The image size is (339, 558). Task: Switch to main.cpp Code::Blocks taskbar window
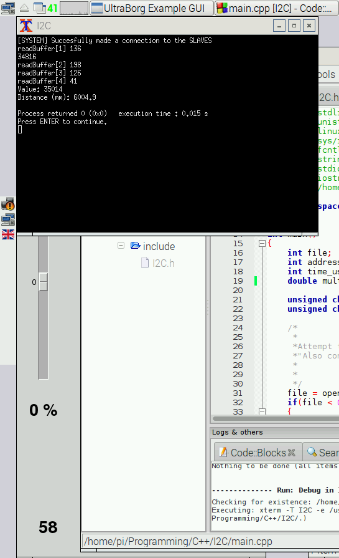pyautogui.click(x=276, y=8)
